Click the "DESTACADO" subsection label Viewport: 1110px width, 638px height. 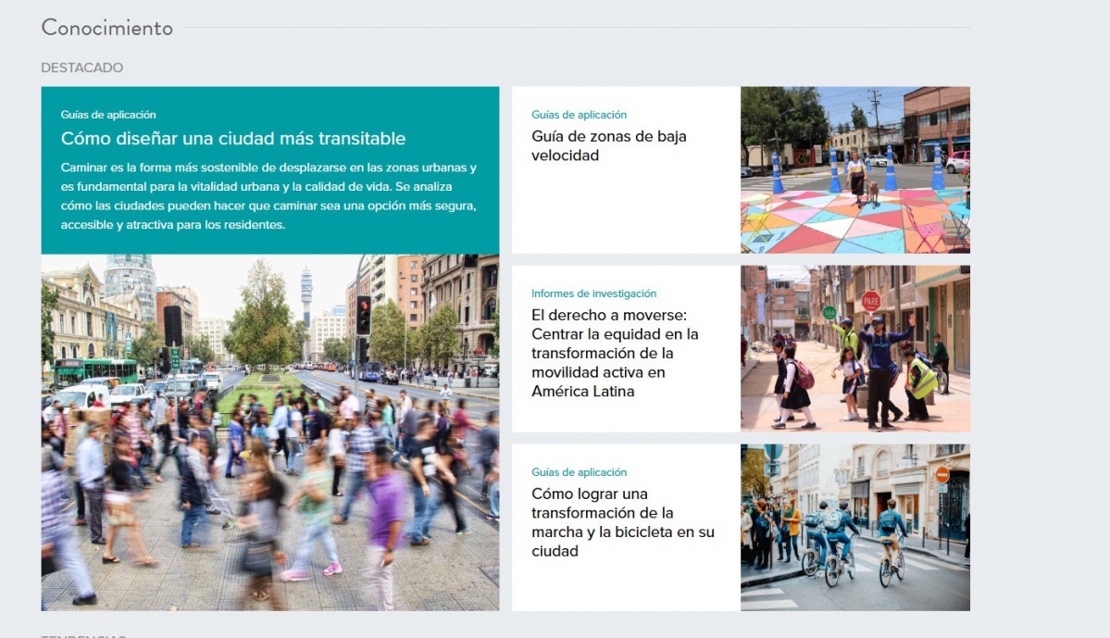pyautogui.click(x=81, y=68)
